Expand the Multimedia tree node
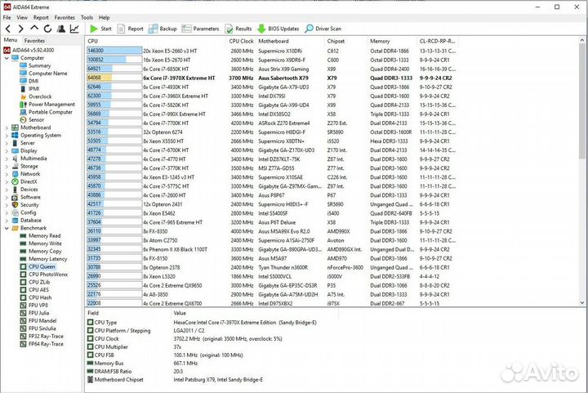The width and height of the screenshot is (588, 393). coord(7,159)
